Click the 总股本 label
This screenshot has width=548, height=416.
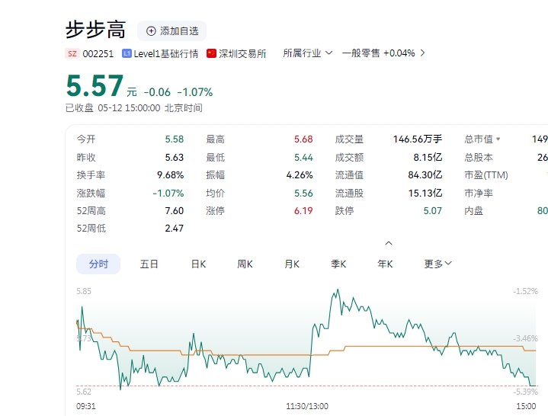tap(479, 158)
